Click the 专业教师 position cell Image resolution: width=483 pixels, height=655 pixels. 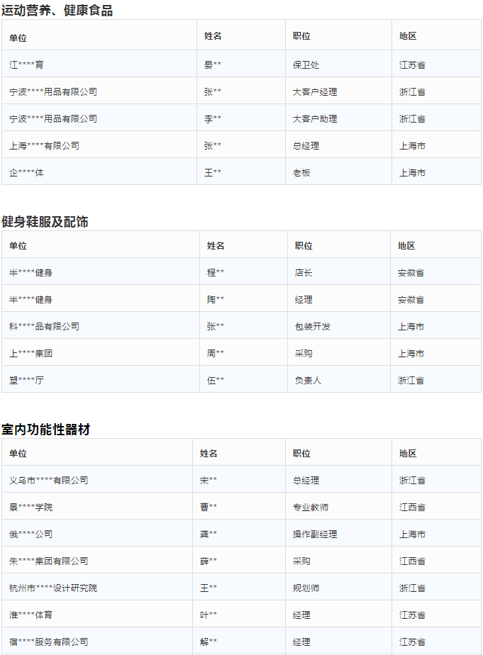click(x=311, y=507)
